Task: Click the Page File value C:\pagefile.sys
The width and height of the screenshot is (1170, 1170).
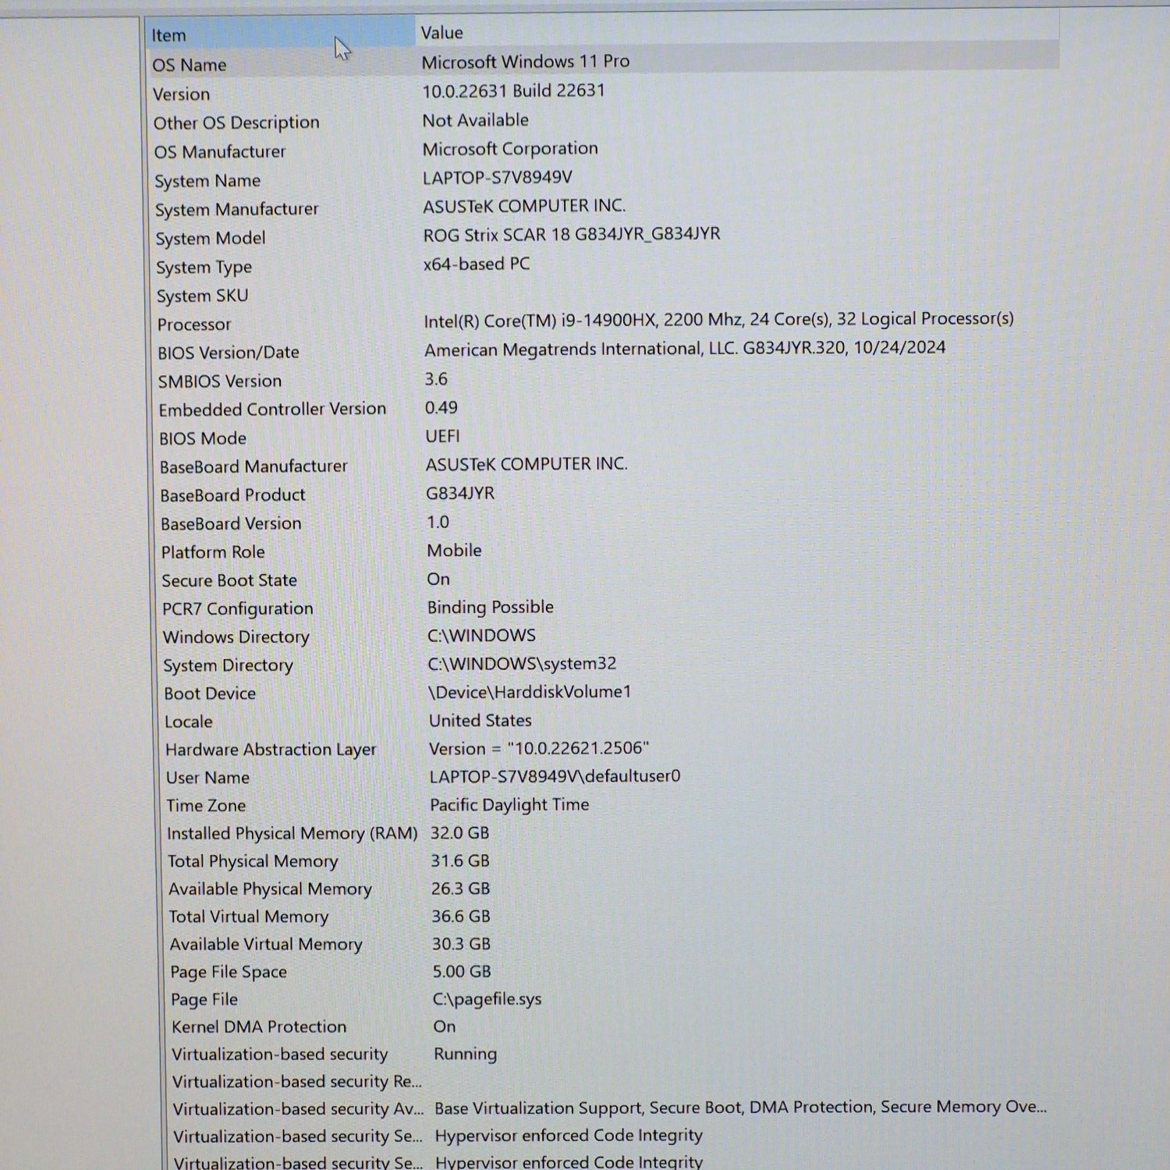Action: click(487, 999)
